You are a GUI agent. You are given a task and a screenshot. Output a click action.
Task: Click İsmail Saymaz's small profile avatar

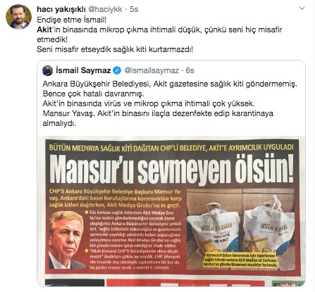(47, 70)
